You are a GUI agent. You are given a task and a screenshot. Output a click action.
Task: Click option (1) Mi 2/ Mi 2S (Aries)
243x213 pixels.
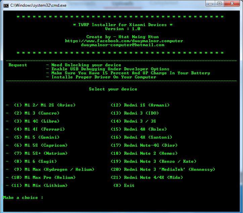pos(45,105)
